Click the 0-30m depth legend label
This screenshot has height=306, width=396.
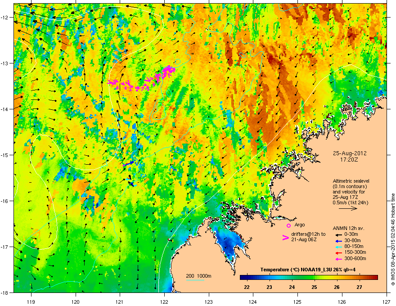click(351, 234)
